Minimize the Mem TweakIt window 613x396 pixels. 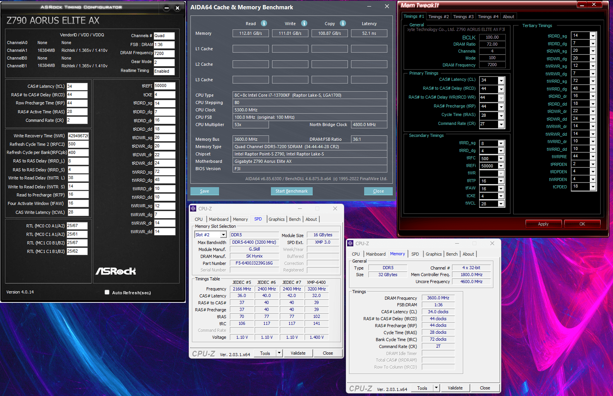582,5
